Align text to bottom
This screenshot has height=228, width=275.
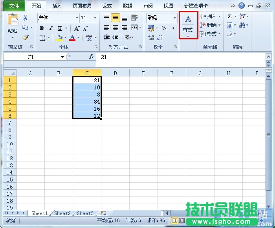point(125,19)
